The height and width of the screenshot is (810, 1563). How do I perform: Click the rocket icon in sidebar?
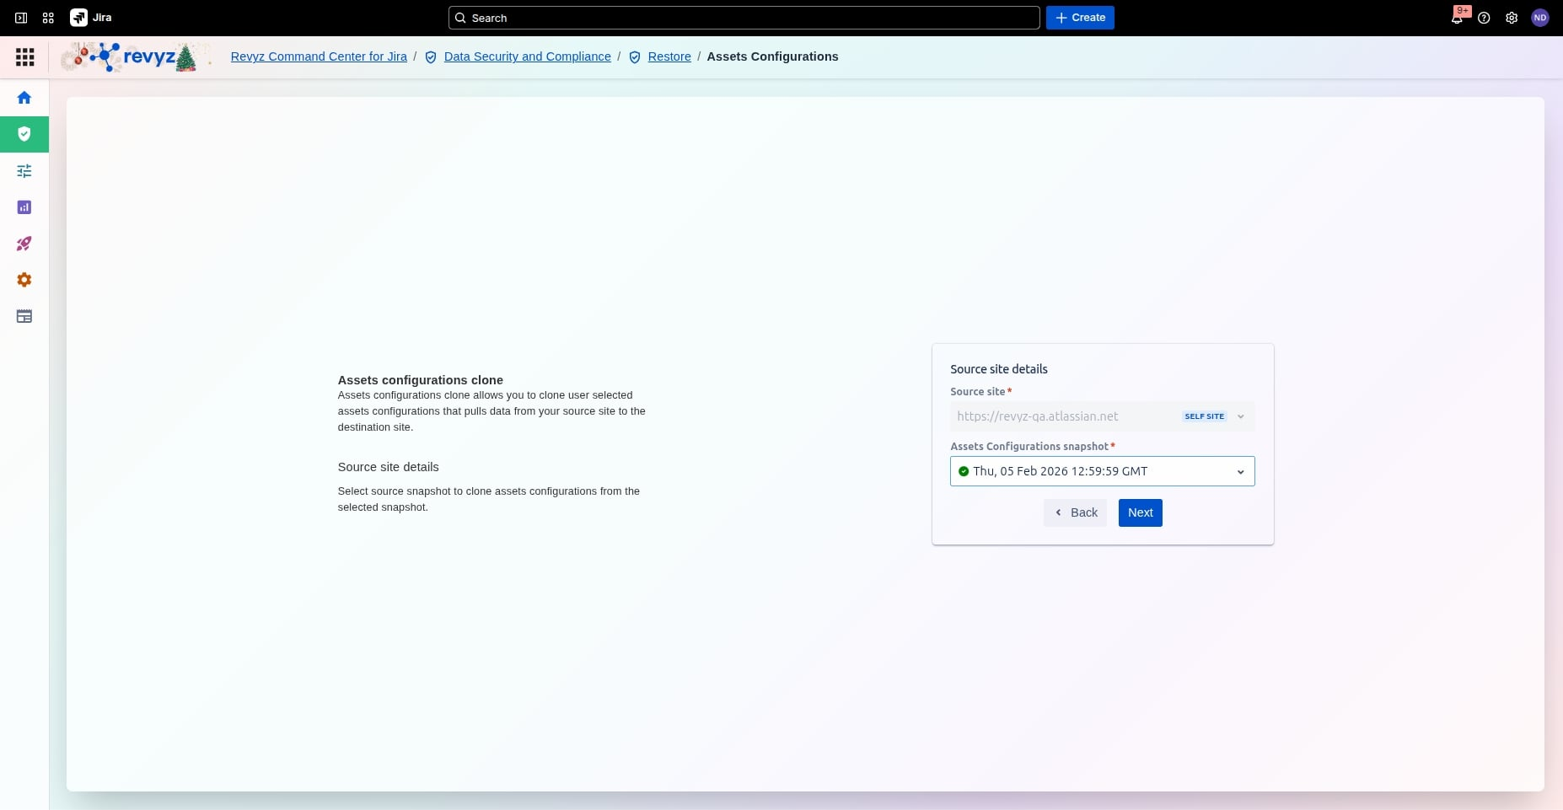24,244
